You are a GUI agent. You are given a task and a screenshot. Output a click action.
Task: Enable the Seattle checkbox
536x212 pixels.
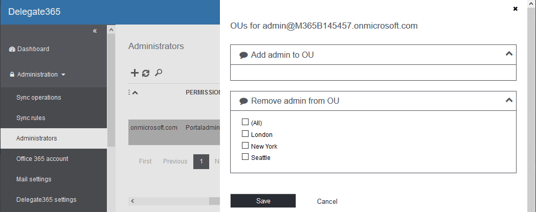click(245, 157)
